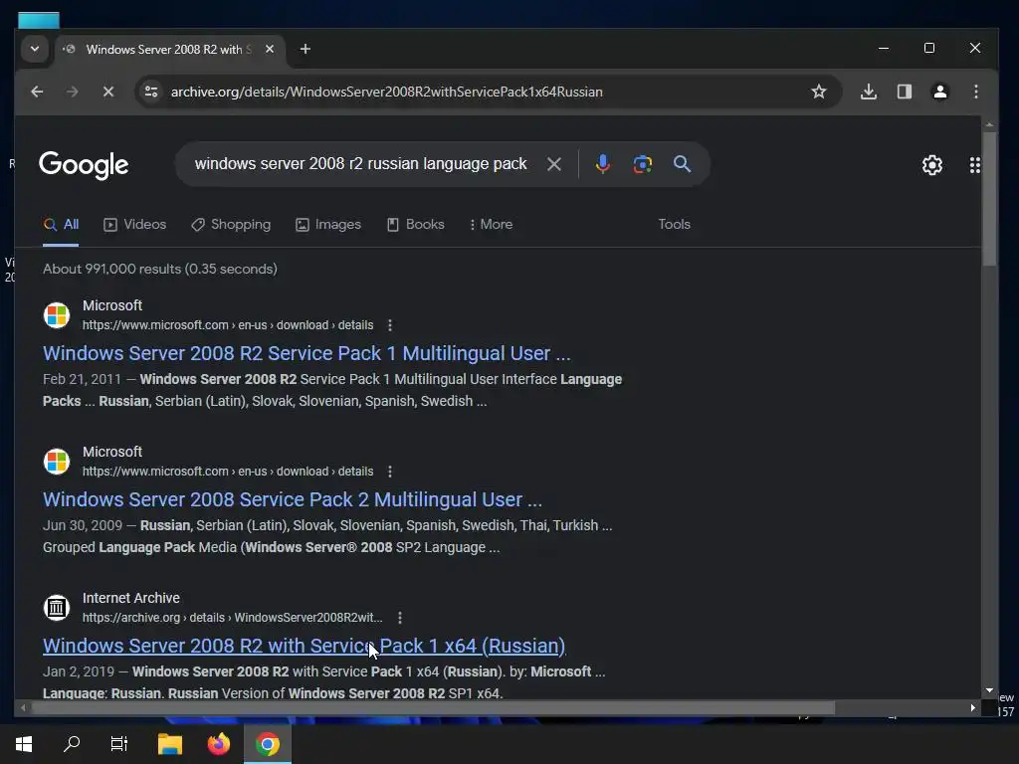Open taskbar Search

[72, 744]
